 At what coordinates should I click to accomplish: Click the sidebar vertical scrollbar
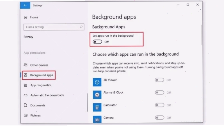[87, 103]
